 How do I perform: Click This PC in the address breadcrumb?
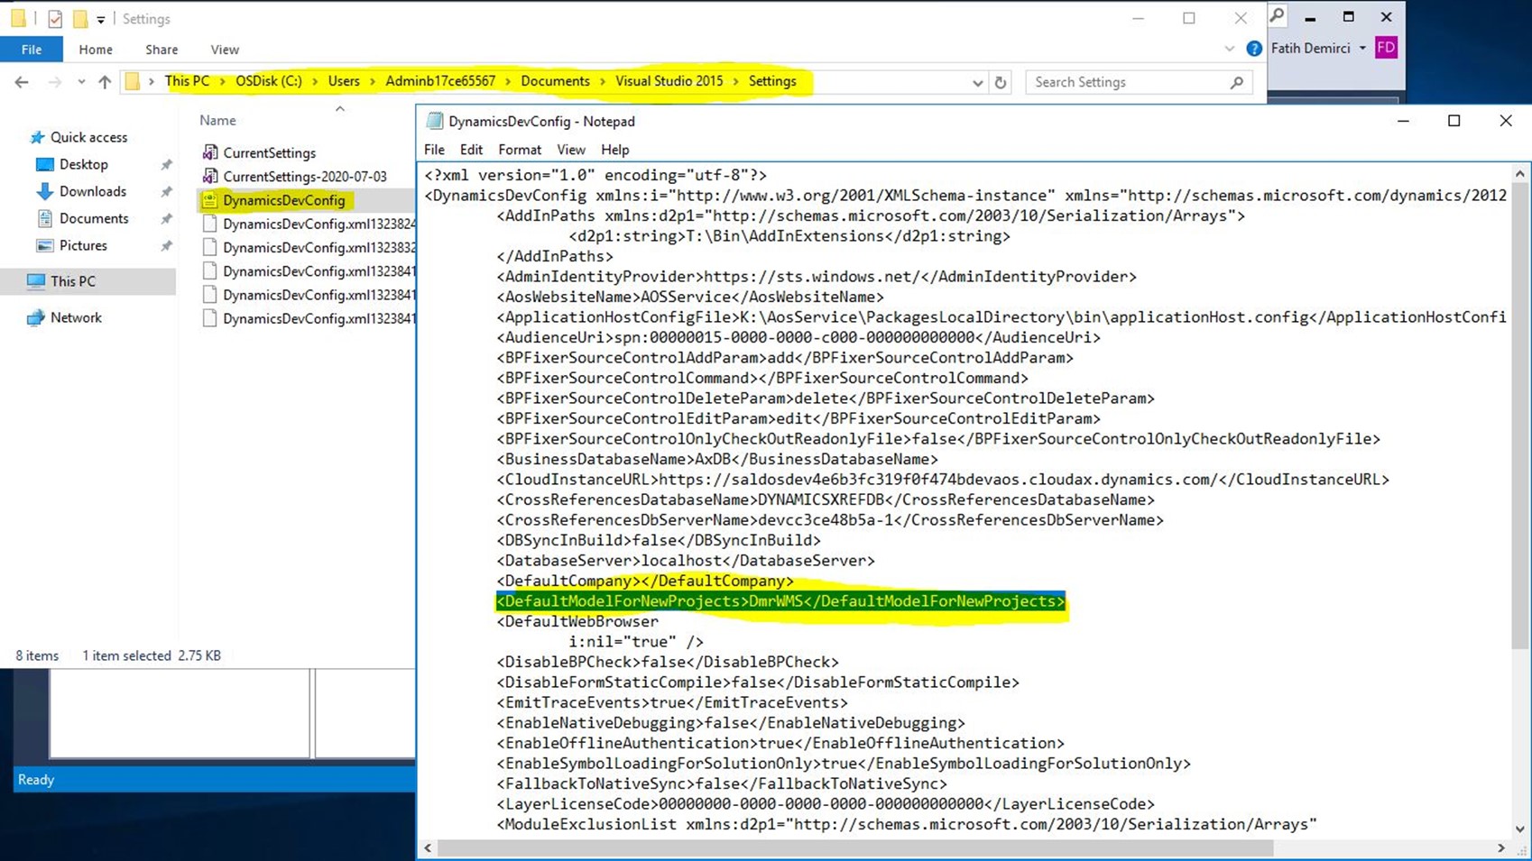[187, 81]
